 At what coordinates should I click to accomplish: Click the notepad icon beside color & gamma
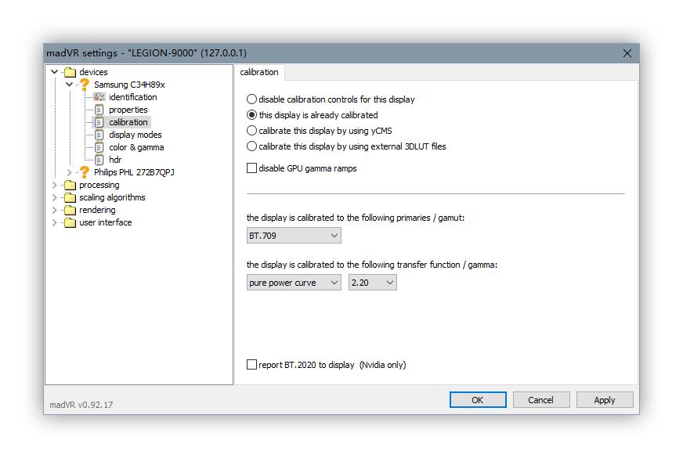(x=99, y=148)
